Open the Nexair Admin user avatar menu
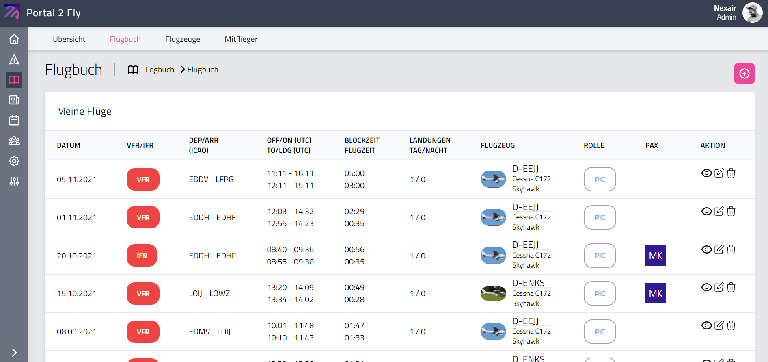The height and width of the screenshot is (362, 768). (752, 13)
